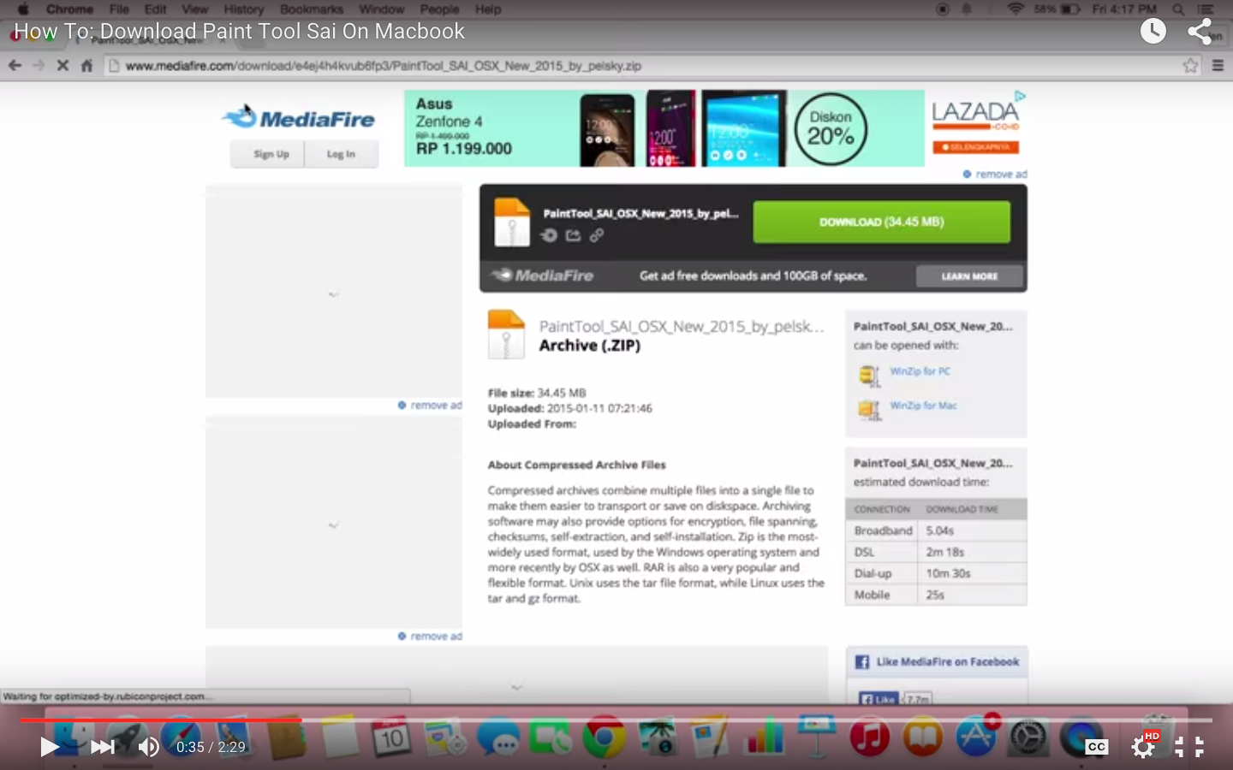Open Chrome's hamburger menu
Viewport: 1233px width, 770px height.
pyautogui.click(x=1218, y=66)
